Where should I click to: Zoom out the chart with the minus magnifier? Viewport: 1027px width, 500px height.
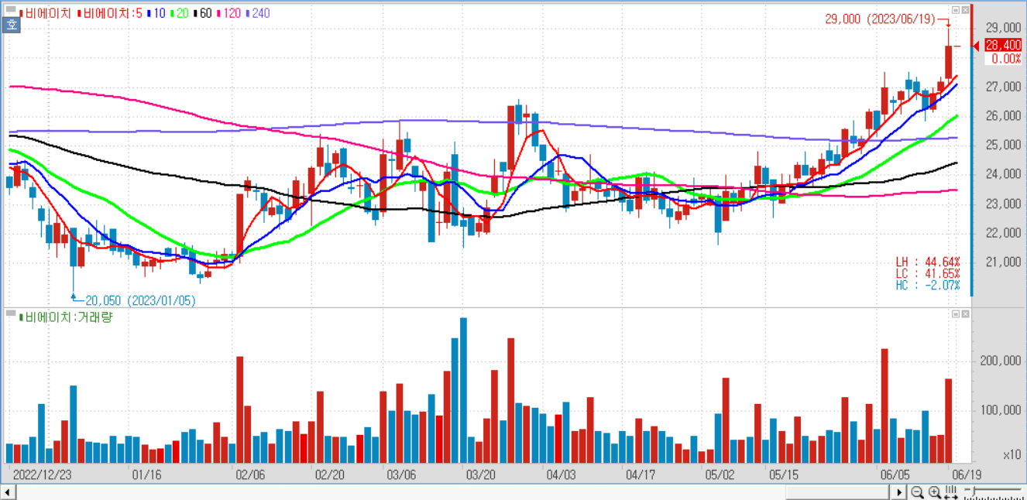tap(917, 492)
